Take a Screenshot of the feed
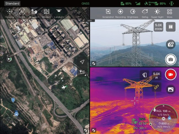The image size is (179, 134). (108, 13)
